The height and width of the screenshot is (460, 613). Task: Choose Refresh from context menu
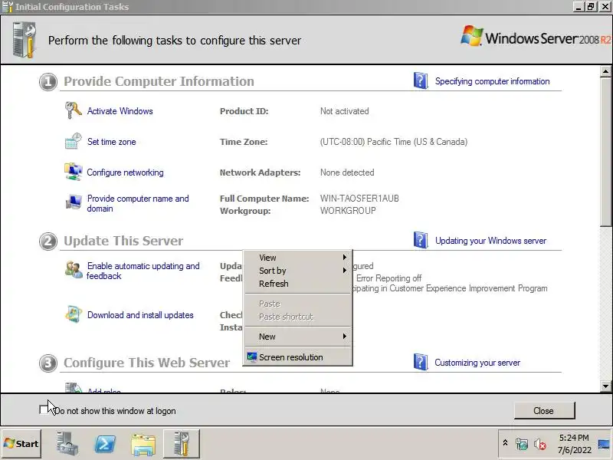(x=298, y=284)
